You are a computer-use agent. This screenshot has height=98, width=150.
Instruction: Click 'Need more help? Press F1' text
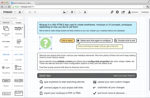point(124,76)
